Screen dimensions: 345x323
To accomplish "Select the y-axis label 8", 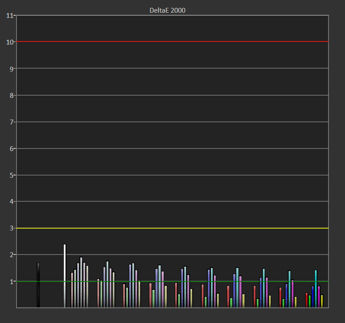I will click(11, 96).
